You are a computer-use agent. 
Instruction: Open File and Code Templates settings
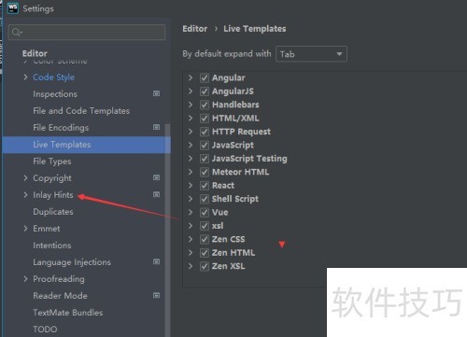pyautogui.click(x=81, y=111)
